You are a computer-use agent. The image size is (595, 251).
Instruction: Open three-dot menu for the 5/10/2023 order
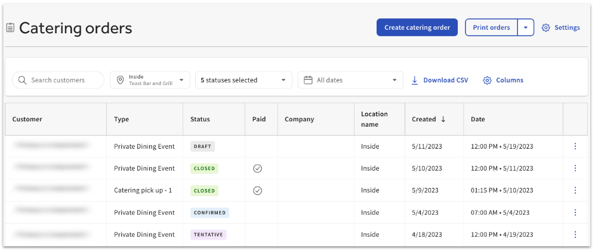(x=575, y=168)
